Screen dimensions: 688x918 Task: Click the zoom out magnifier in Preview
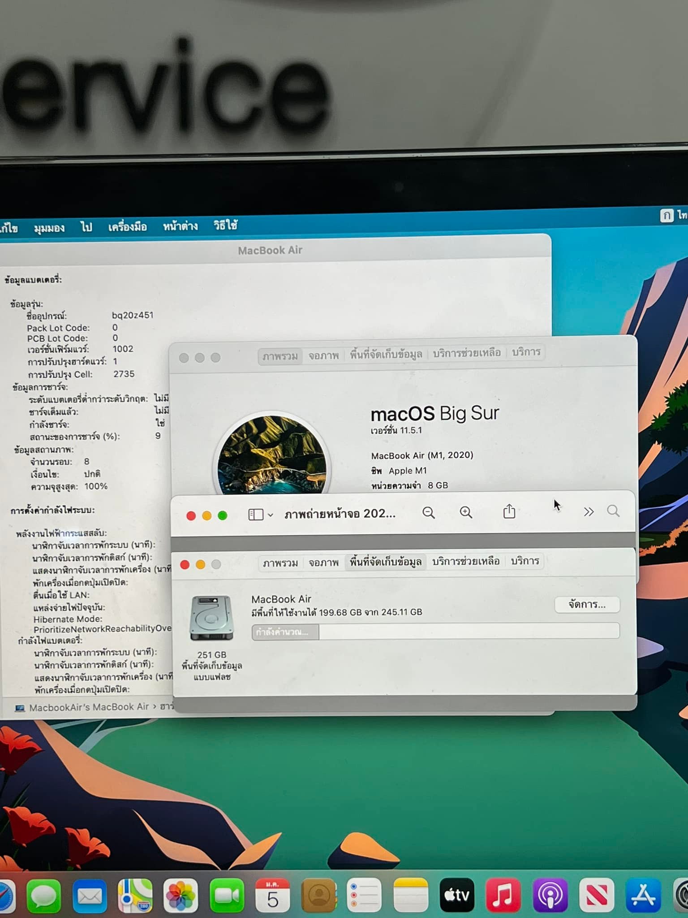click(x=429, y=512)
